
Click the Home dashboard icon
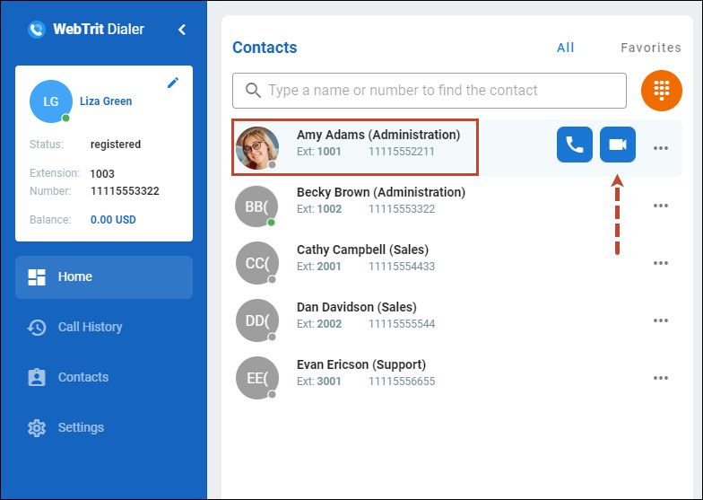pos(37,277)
